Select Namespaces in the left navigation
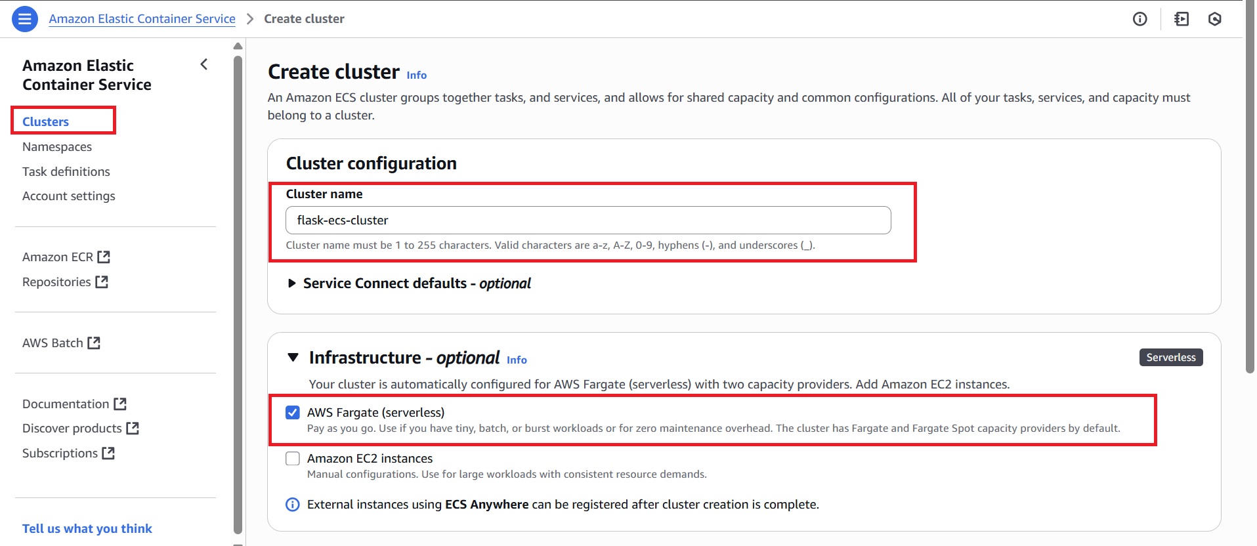This screenshot has width=1257, height=546. pyautogui.click(x=57, y=146)
